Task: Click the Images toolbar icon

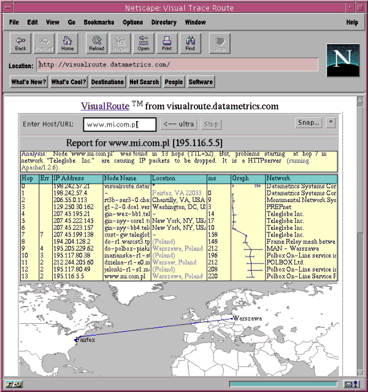Action: pos(120,44)
